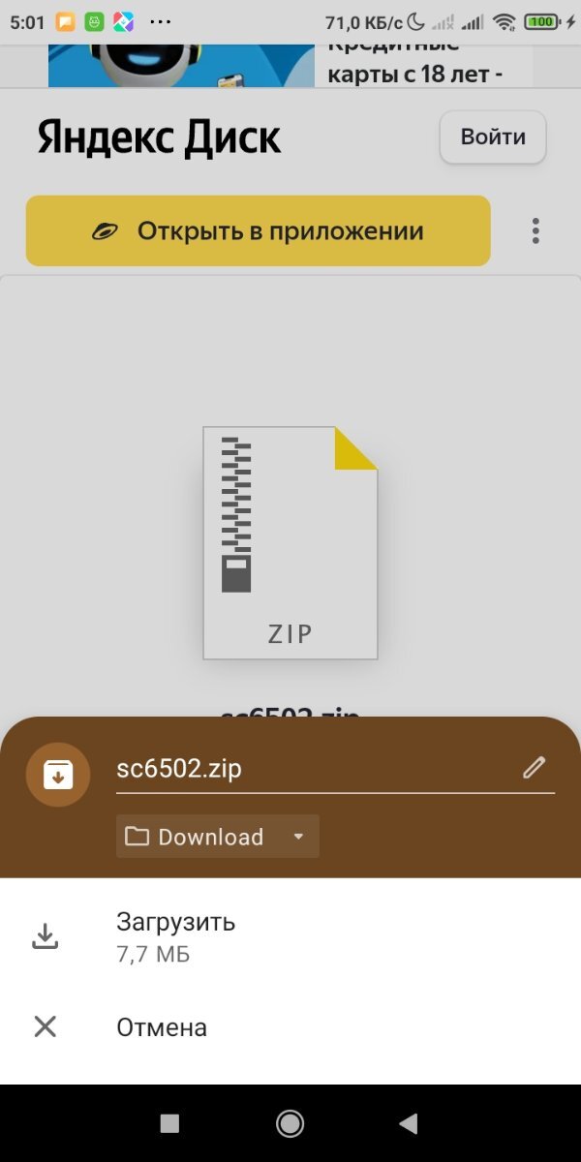Image resolution: width=581 pixels, height=1162 pixels.
Task: Open the Download folder dropdown
Action: coord(218,837)
